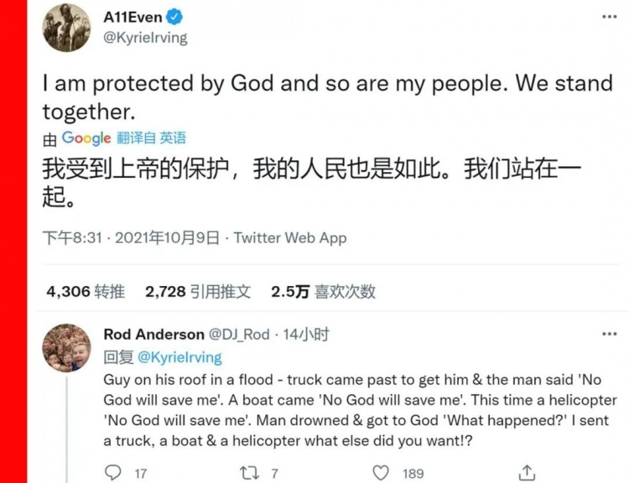Open the three-dot menu on Rod Anderson's reply

point(610,334)
